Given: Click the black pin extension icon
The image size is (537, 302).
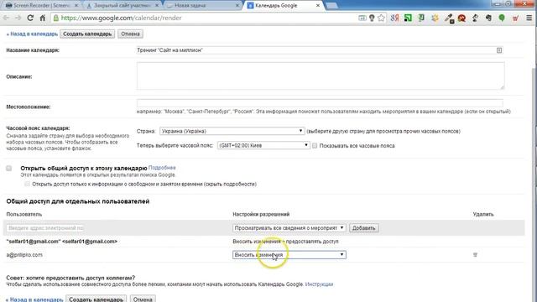Looking at the screenshot, I should 475,18.
